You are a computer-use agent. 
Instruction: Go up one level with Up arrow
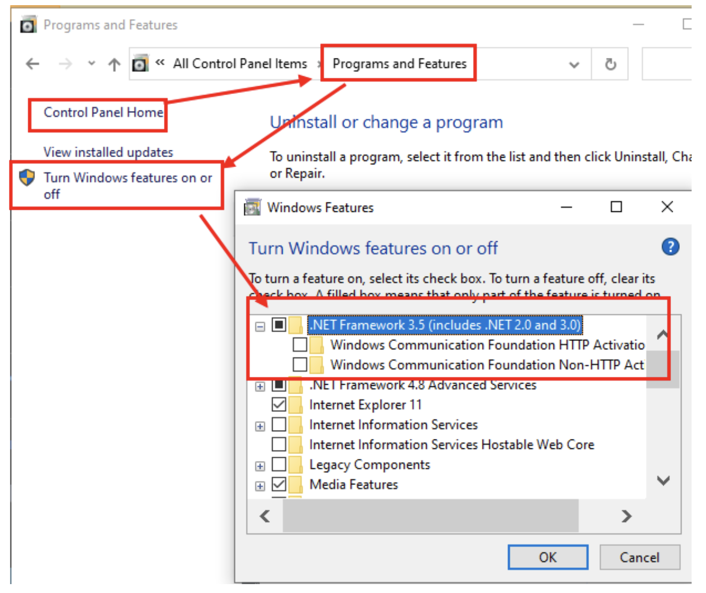coord(114,64)
